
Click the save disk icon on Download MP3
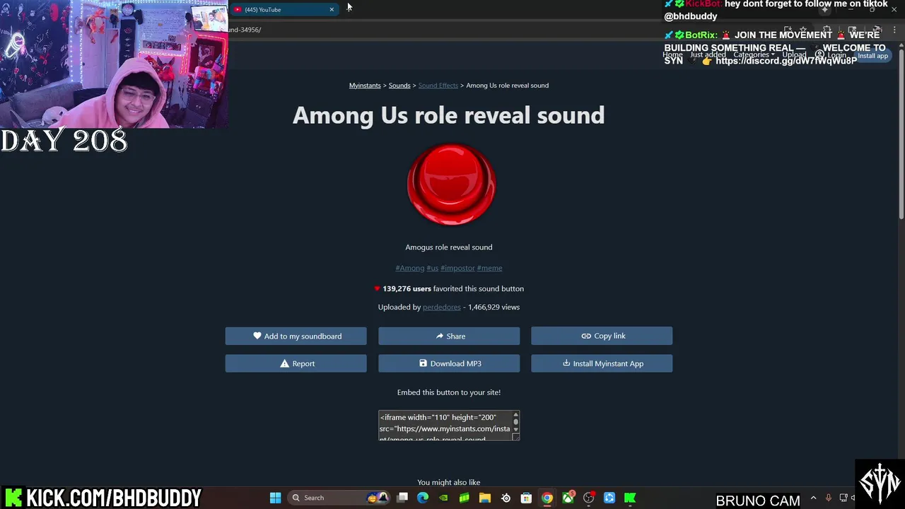click(x=423, y=363)
